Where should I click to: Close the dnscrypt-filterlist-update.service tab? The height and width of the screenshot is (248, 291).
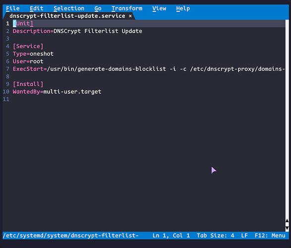pyautogui.click(x=130, y=16)
